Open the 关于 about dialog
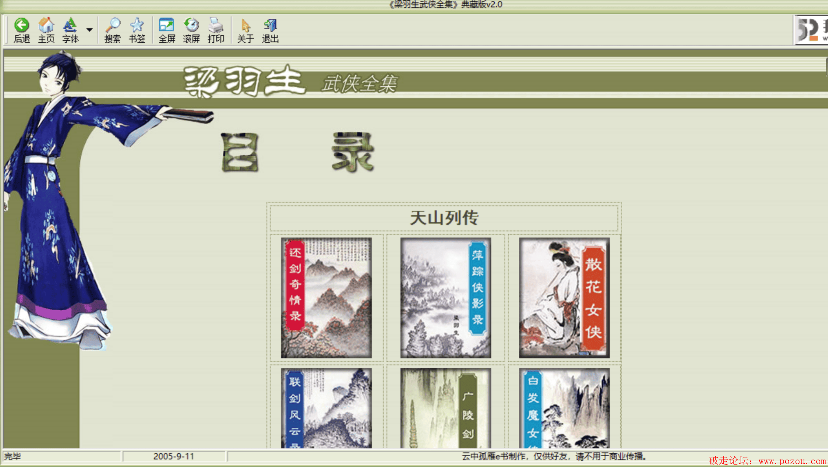828x467 pixels. pyautogui.click(x=245, y=30)
